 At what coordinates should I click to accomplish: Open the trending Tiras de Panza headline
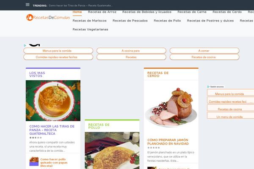point(80,5)
